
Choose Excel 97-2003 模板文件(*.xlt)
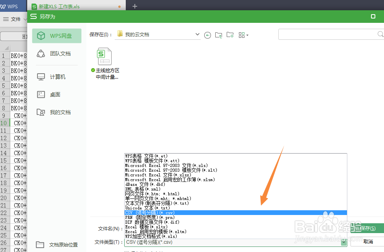(236, 170)
